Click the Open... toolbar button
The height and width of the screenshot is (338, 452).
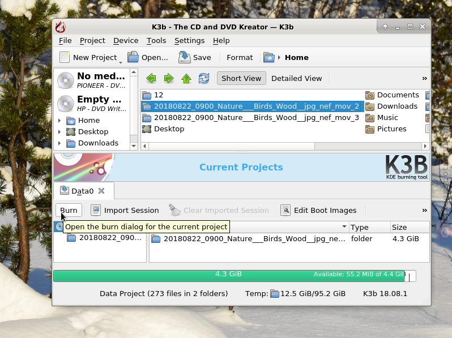pos(148,57)
